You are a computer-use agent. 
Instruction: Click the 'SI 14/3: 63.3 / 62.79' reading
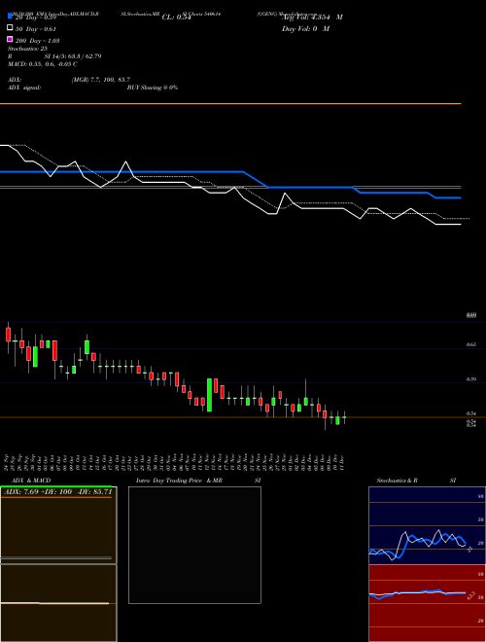(x=73, y=56)
